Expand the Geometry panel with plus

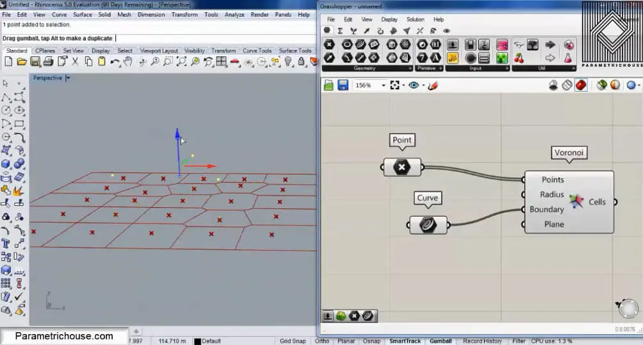point(410,69)
